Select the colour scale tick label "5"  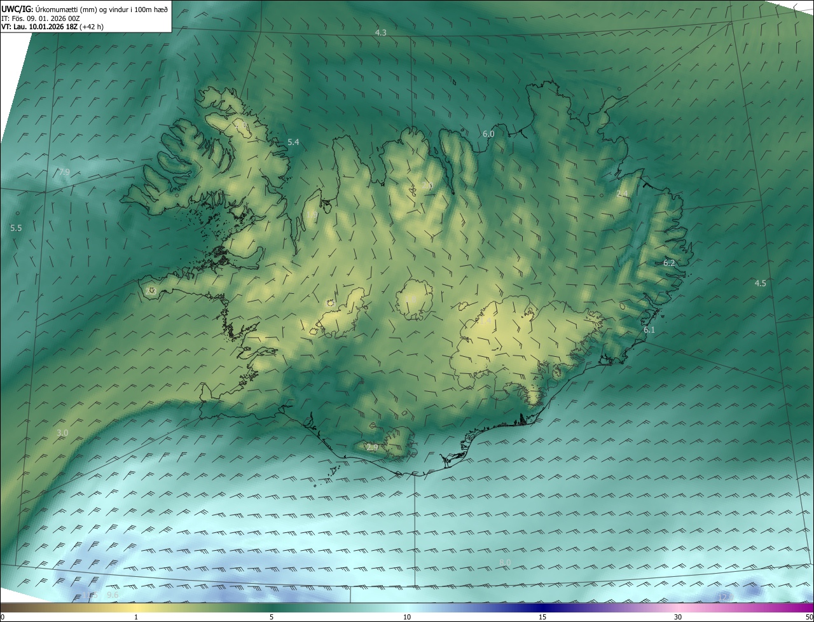(272, 617)
